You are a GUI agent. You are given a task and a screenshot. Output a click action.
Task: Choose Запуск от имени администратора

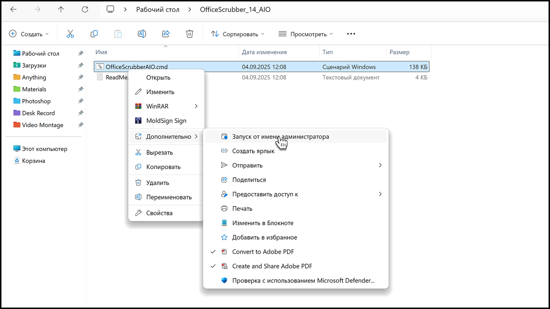tap(280, 137)
